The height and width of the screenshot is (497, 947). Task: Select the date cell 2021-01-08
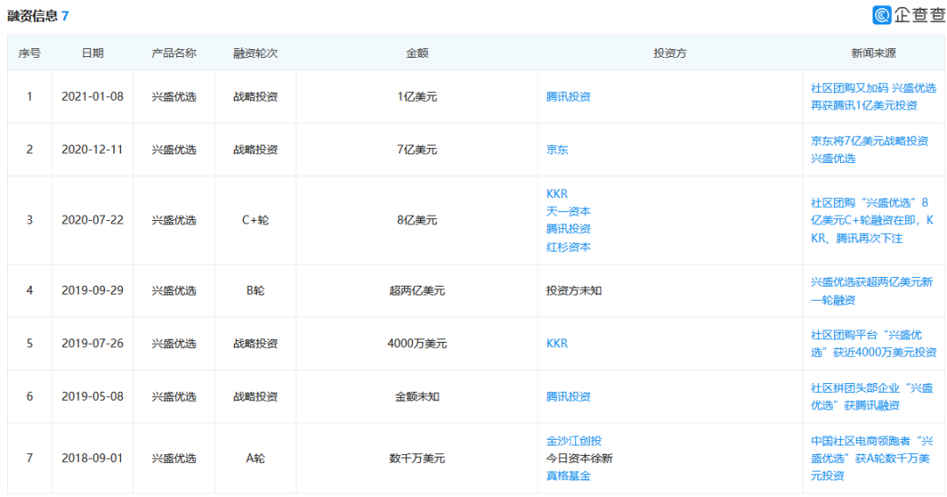(92, 96)
